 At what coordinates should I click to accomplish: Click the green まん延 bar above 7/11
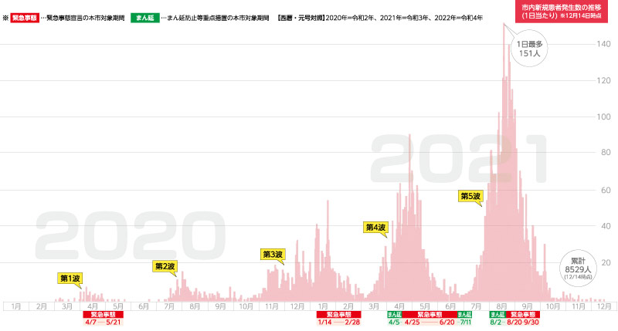pos(464,315)
